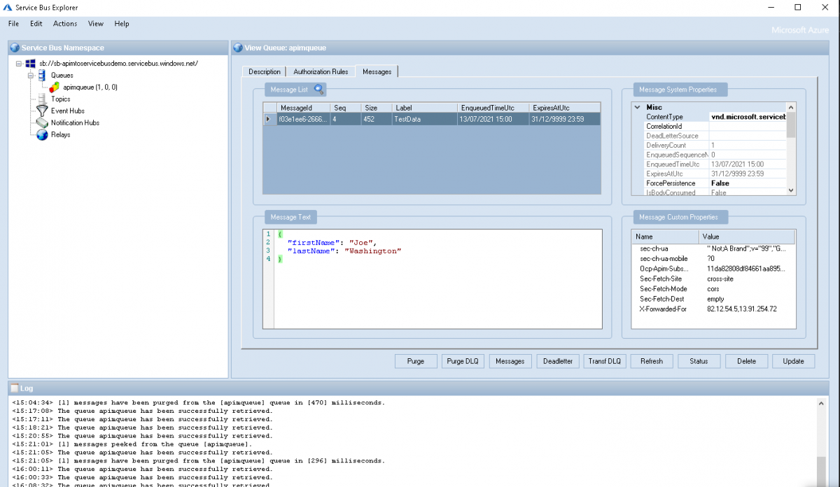
Task: Click the Notification Hubs icon
Action: click(43, 122)
